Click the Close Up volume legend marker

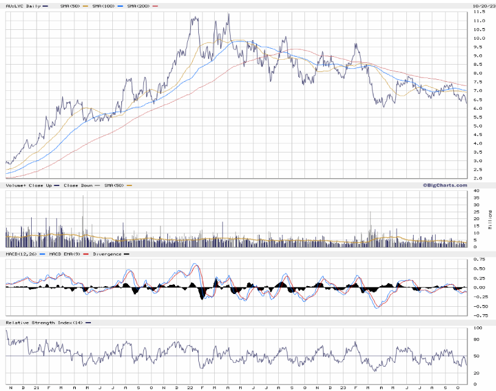click(x=56, y=185)
